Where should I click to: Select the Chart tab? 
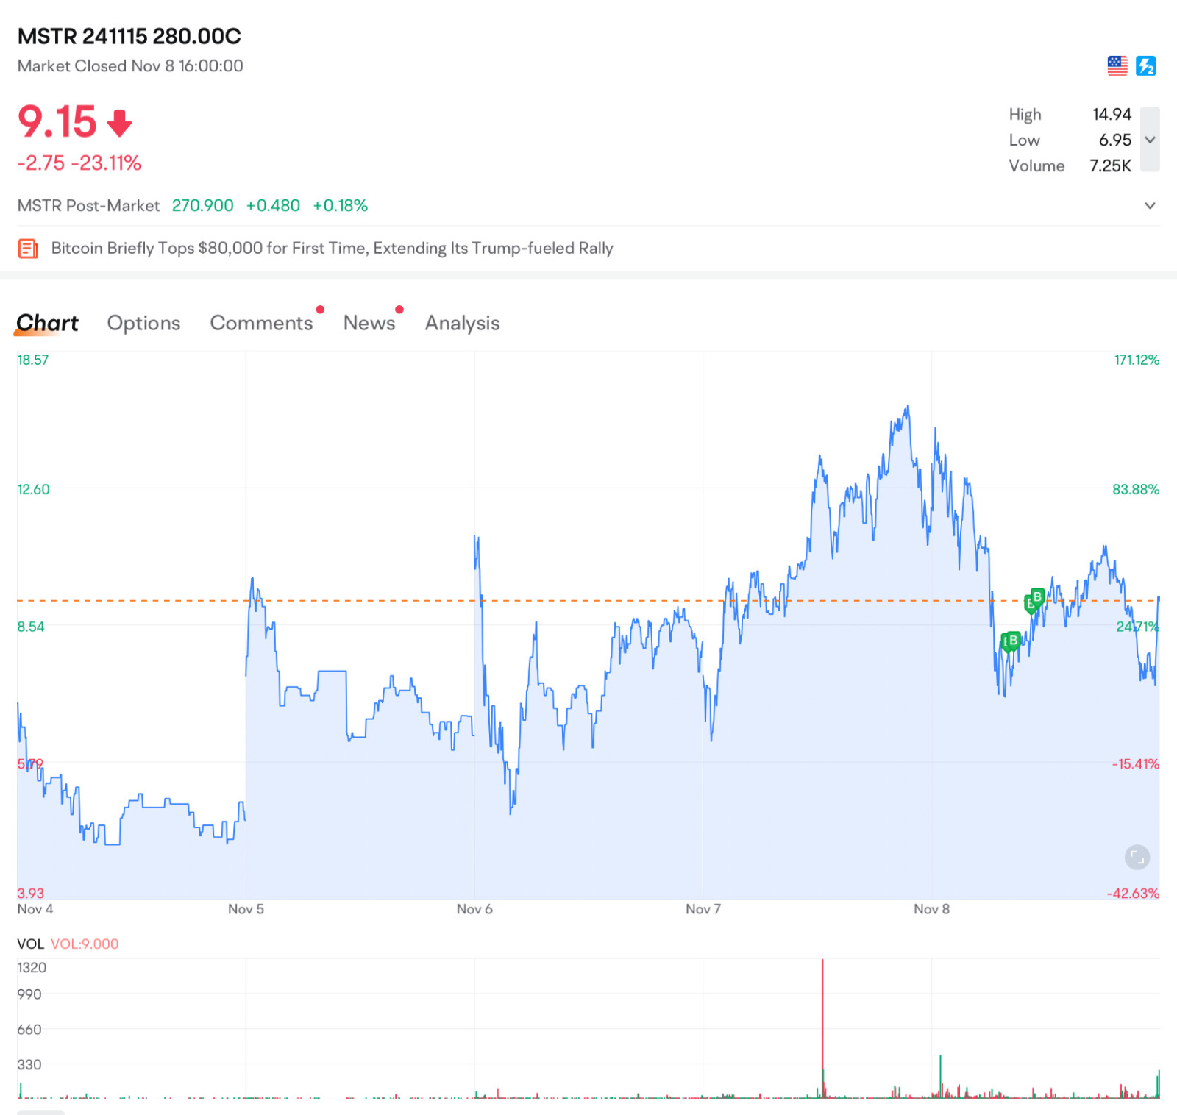(x=47, y=323)
